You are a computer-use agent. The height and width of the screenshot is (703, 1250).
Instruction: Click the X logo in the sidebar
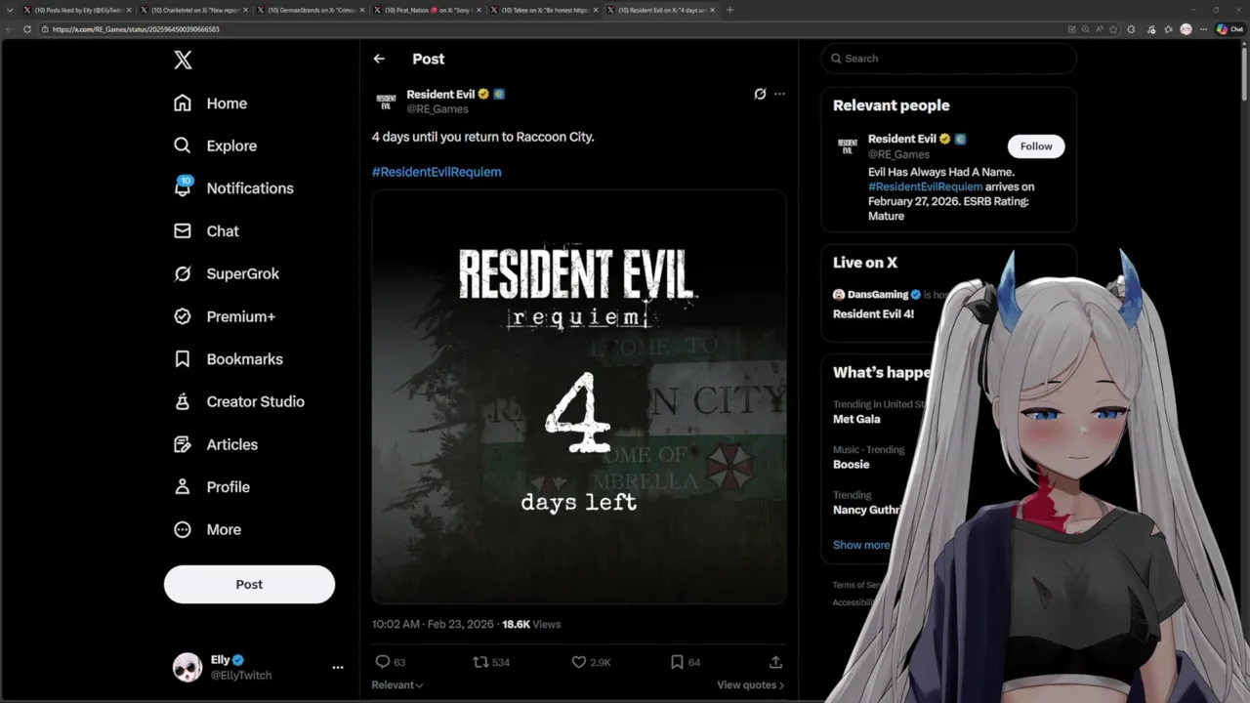pyautogui.click(x=183, y=61)
